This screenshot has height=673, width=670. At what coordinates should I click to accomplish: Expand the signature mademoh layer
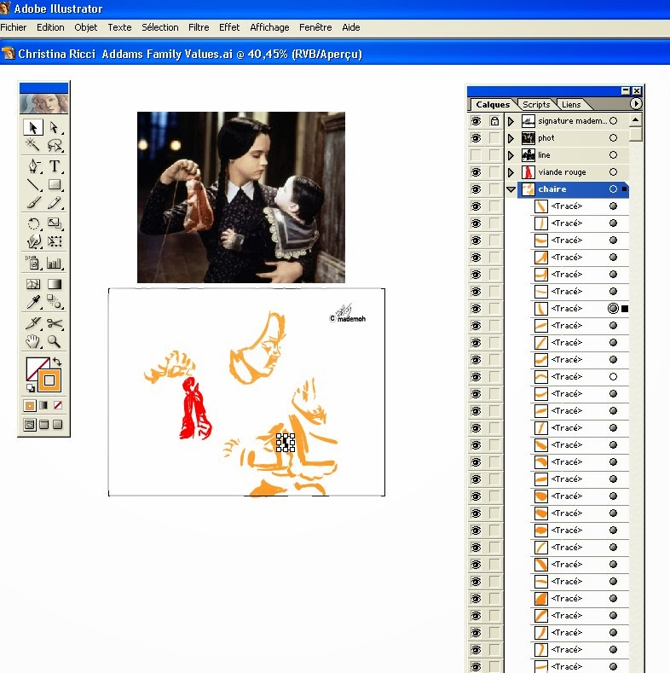click(511, 121)
